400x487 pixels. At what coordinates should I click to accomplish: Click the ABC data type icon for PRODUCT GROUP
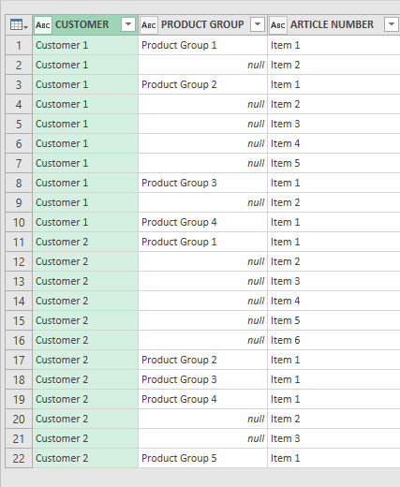click(149, 25)
